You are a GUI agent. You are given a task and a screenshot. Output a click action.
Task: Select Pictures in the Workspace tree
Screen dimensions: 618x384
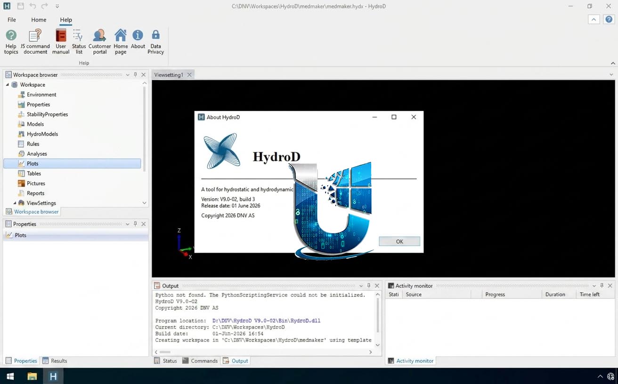[x=36, y=184]
